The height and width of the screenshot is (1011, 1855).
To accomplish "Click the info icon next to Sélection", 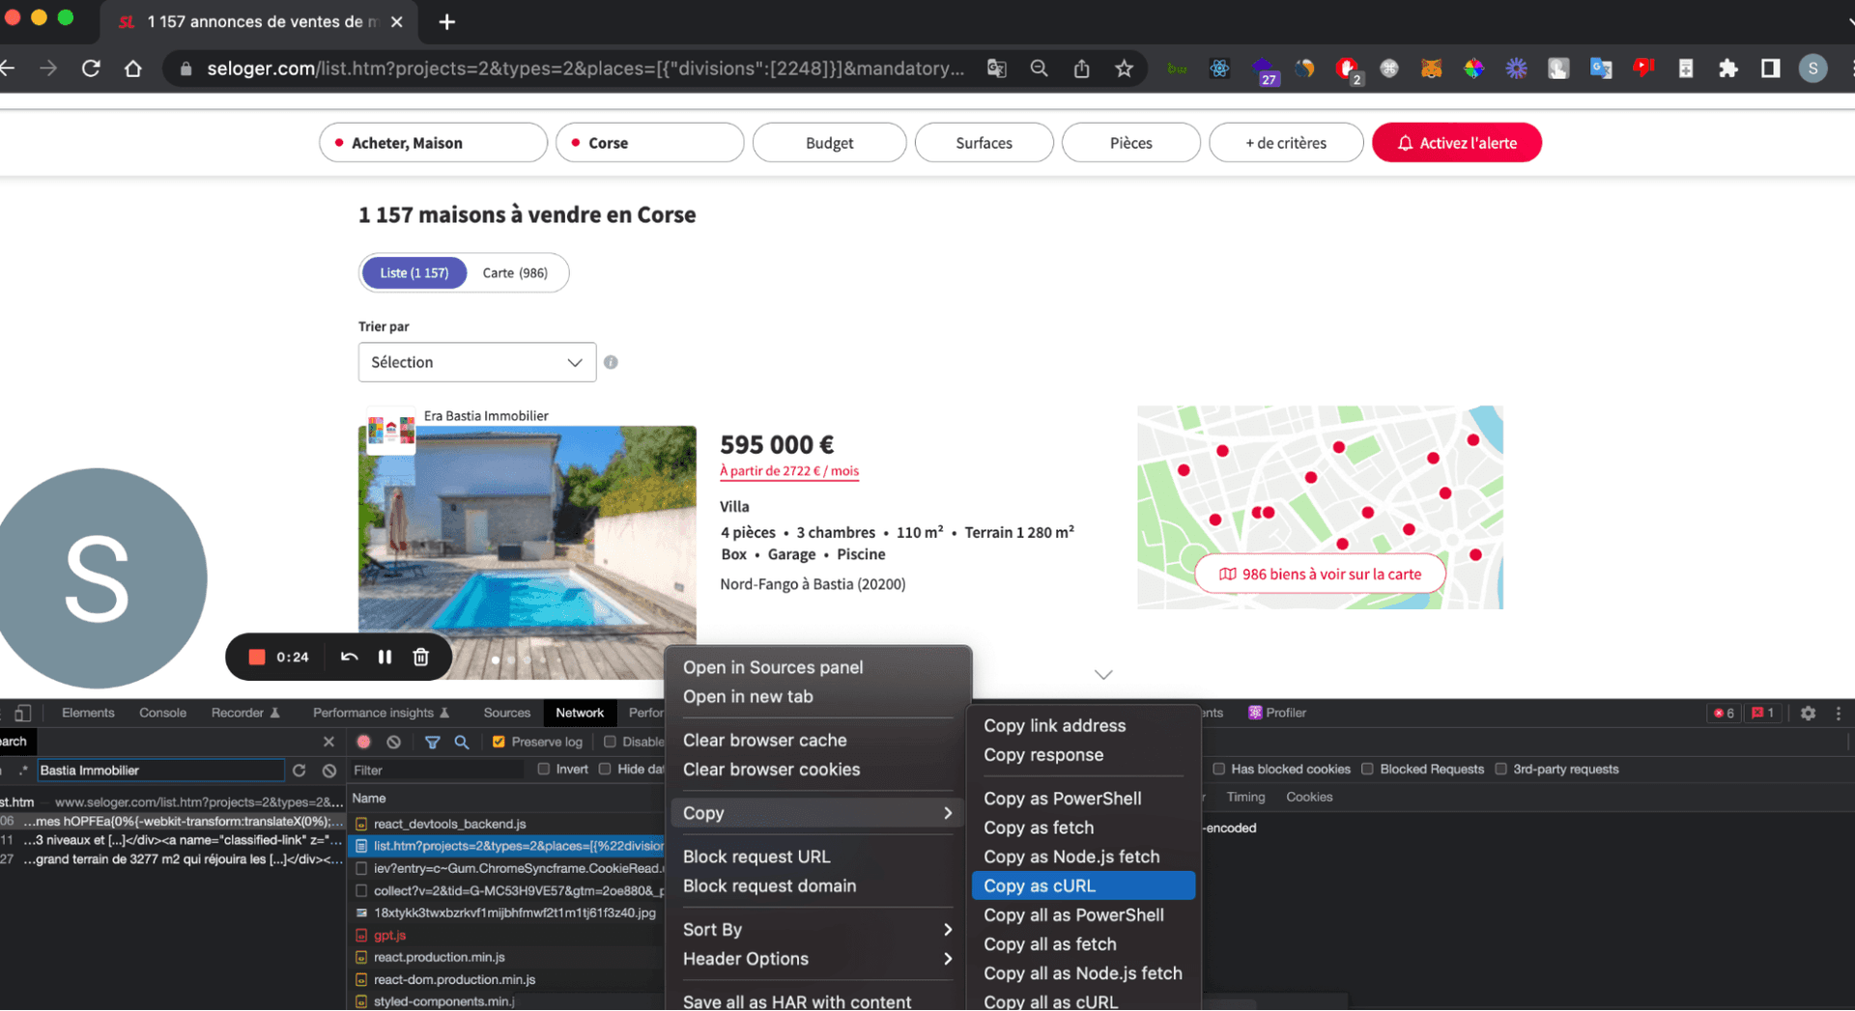I will click(x=611, y=363).
